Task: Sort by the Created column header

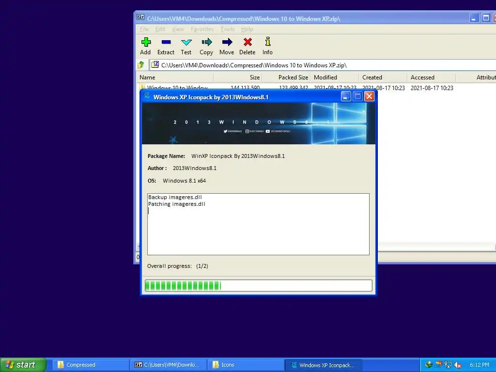Action: pyautogui.click(x=383, y=77)
